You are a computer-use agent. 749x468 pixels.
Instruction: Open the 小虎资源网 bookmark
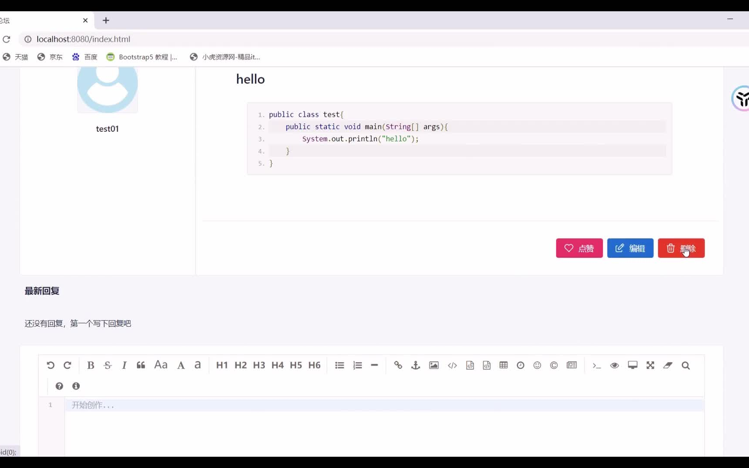[x=225, y=57]
